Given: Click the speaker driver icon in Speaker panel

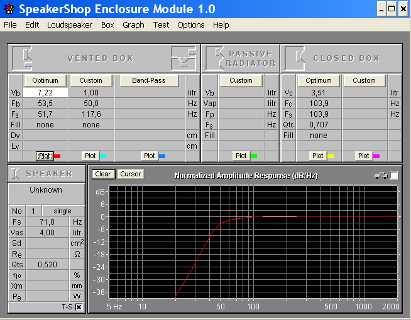Looking at the screenshot, I should click(15, 173).
